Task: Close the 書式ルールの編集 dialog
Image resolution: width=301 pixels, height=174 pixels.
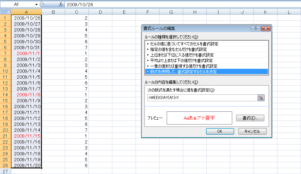Action: (x=265, y=29)
